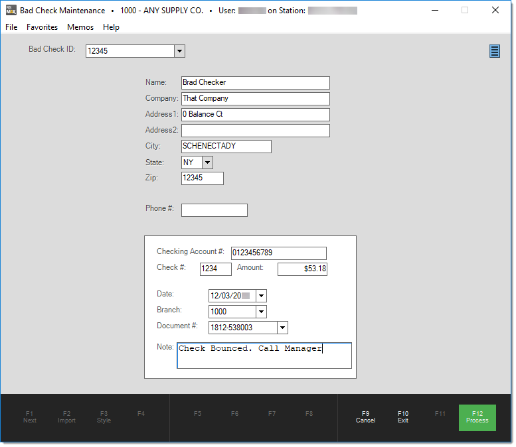Open the Favorites menu
This screenshot has height=447, width=516.
(x=42, y=27)
